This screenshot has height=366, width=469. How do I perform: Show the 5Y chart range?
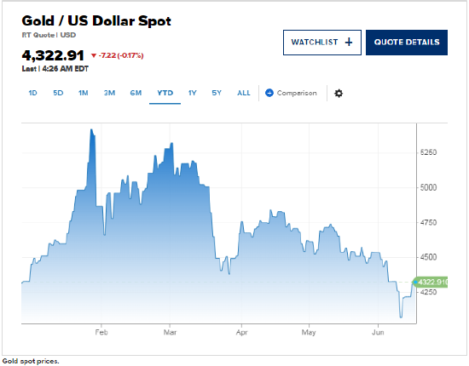coord(217,93)
